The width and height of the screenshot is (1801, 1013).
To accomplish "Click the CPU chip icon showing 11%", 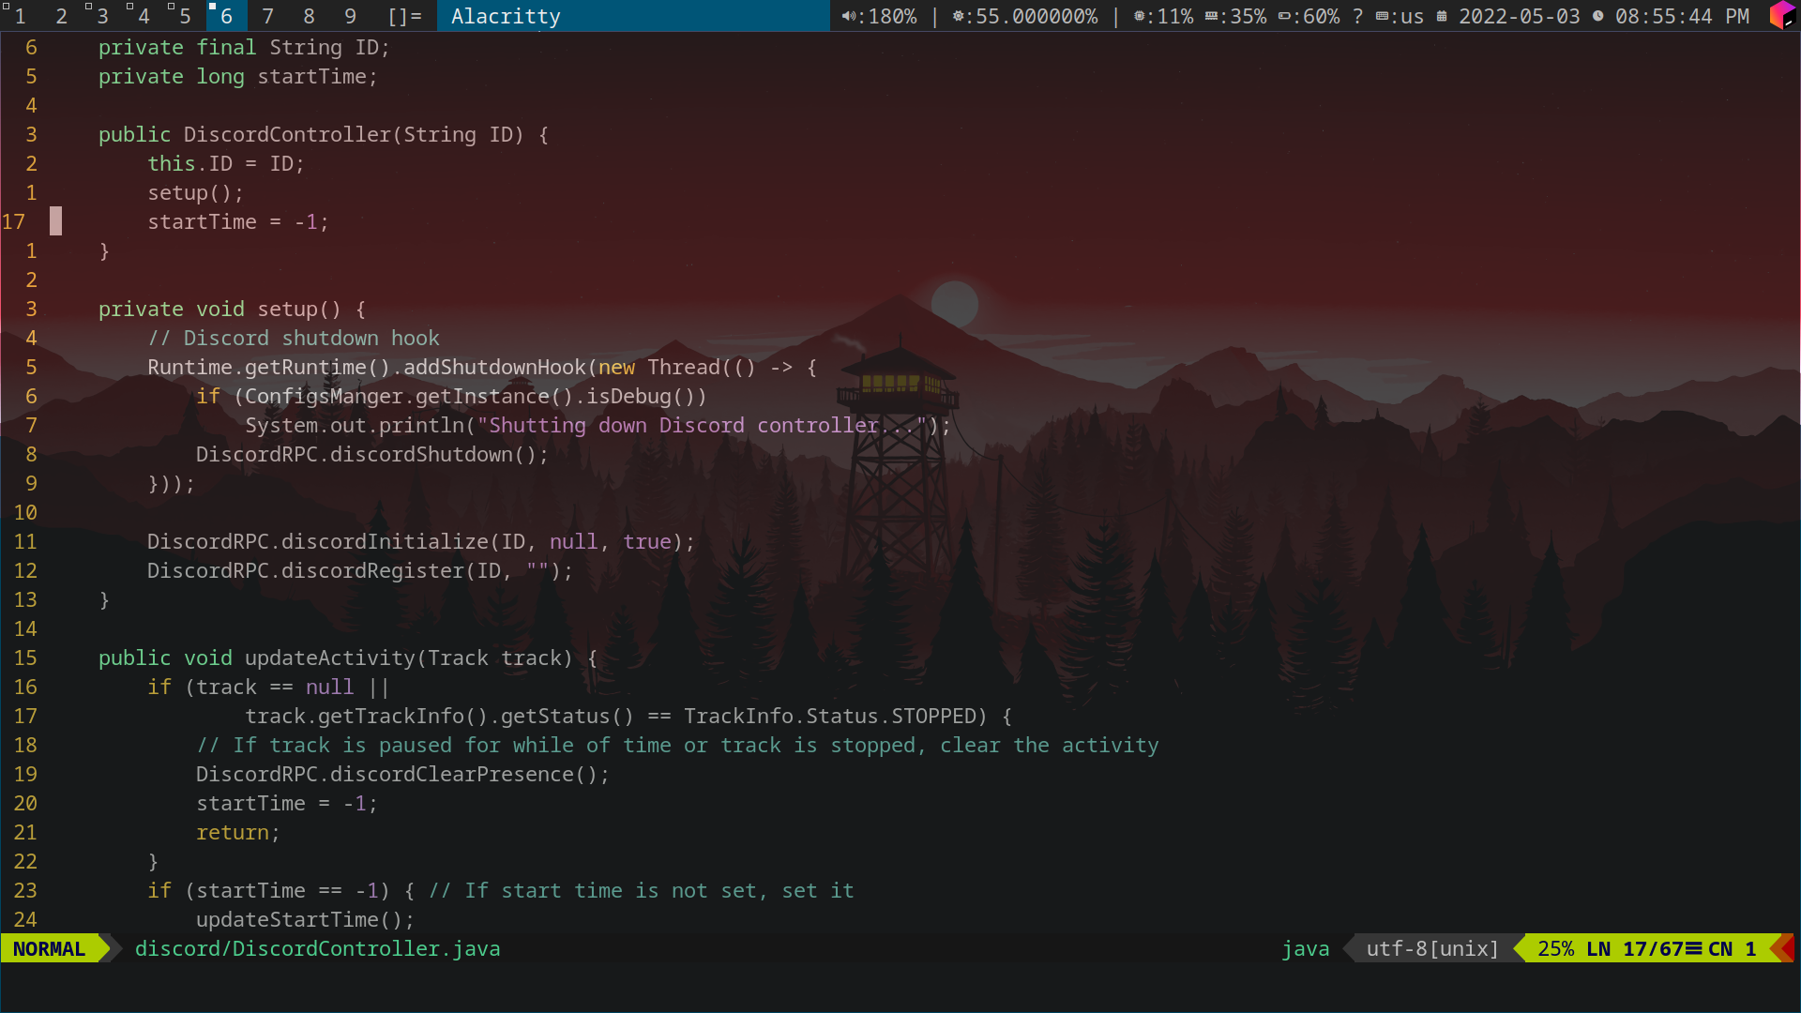I will click(x=1139, y=16).
